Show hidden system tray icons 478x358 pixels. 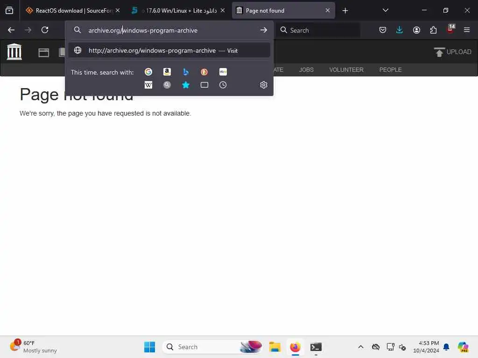[x=361, y=347]
